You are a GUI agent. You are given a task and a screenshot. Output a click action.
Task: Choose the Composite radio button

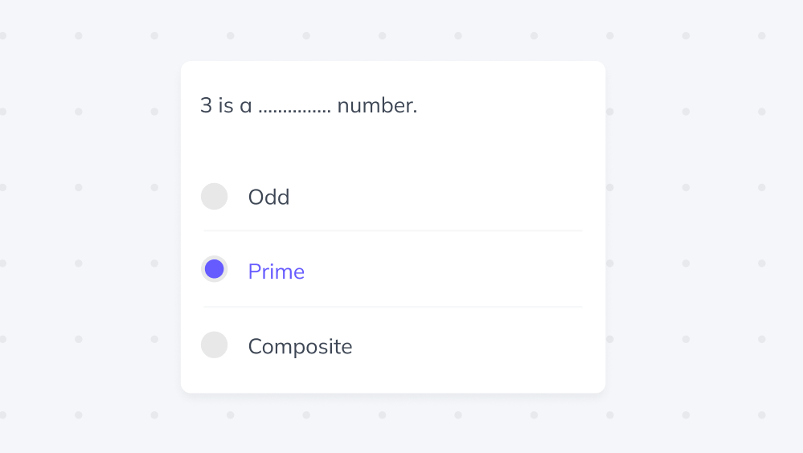[x=214, y=345]
